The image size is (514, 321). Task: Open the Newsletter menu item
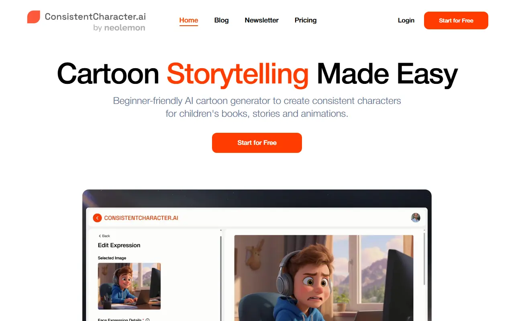click(x=261, y=20)
